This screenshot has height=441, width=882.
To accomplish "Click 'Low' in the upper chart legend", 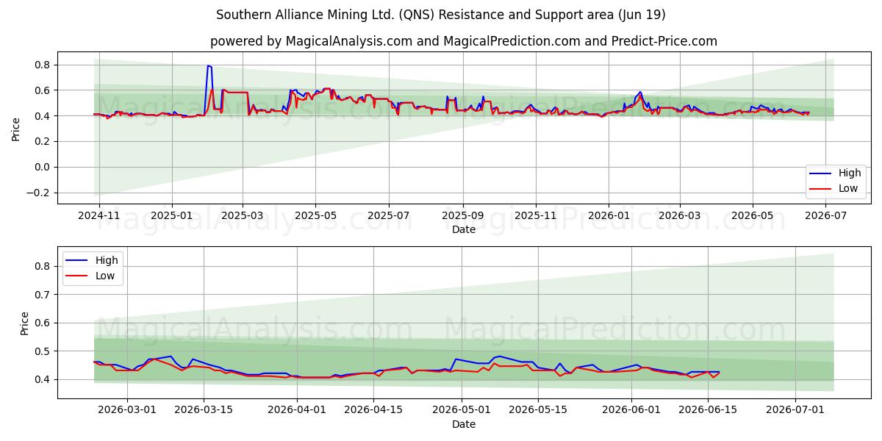I will (x=849, y=188).
